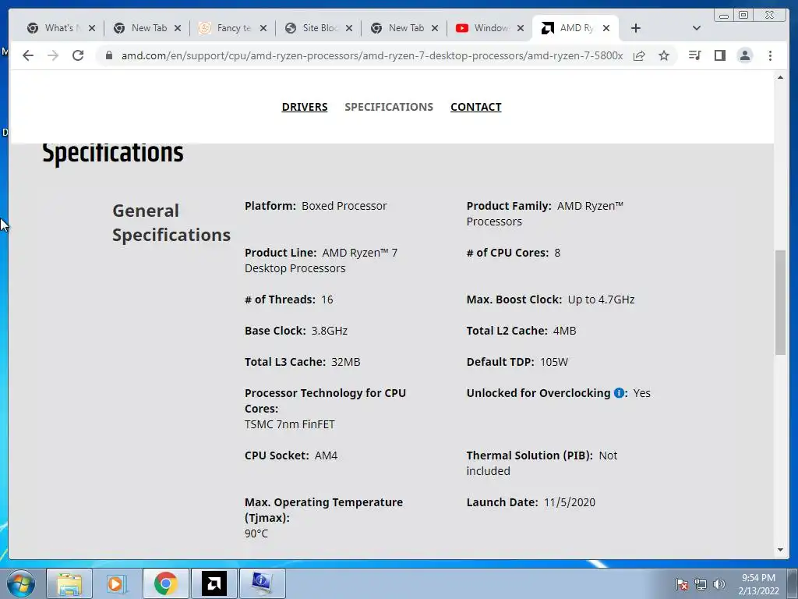Open a new browser tab
Viewport: 798px width, 599px height.
tap(636, 28)
